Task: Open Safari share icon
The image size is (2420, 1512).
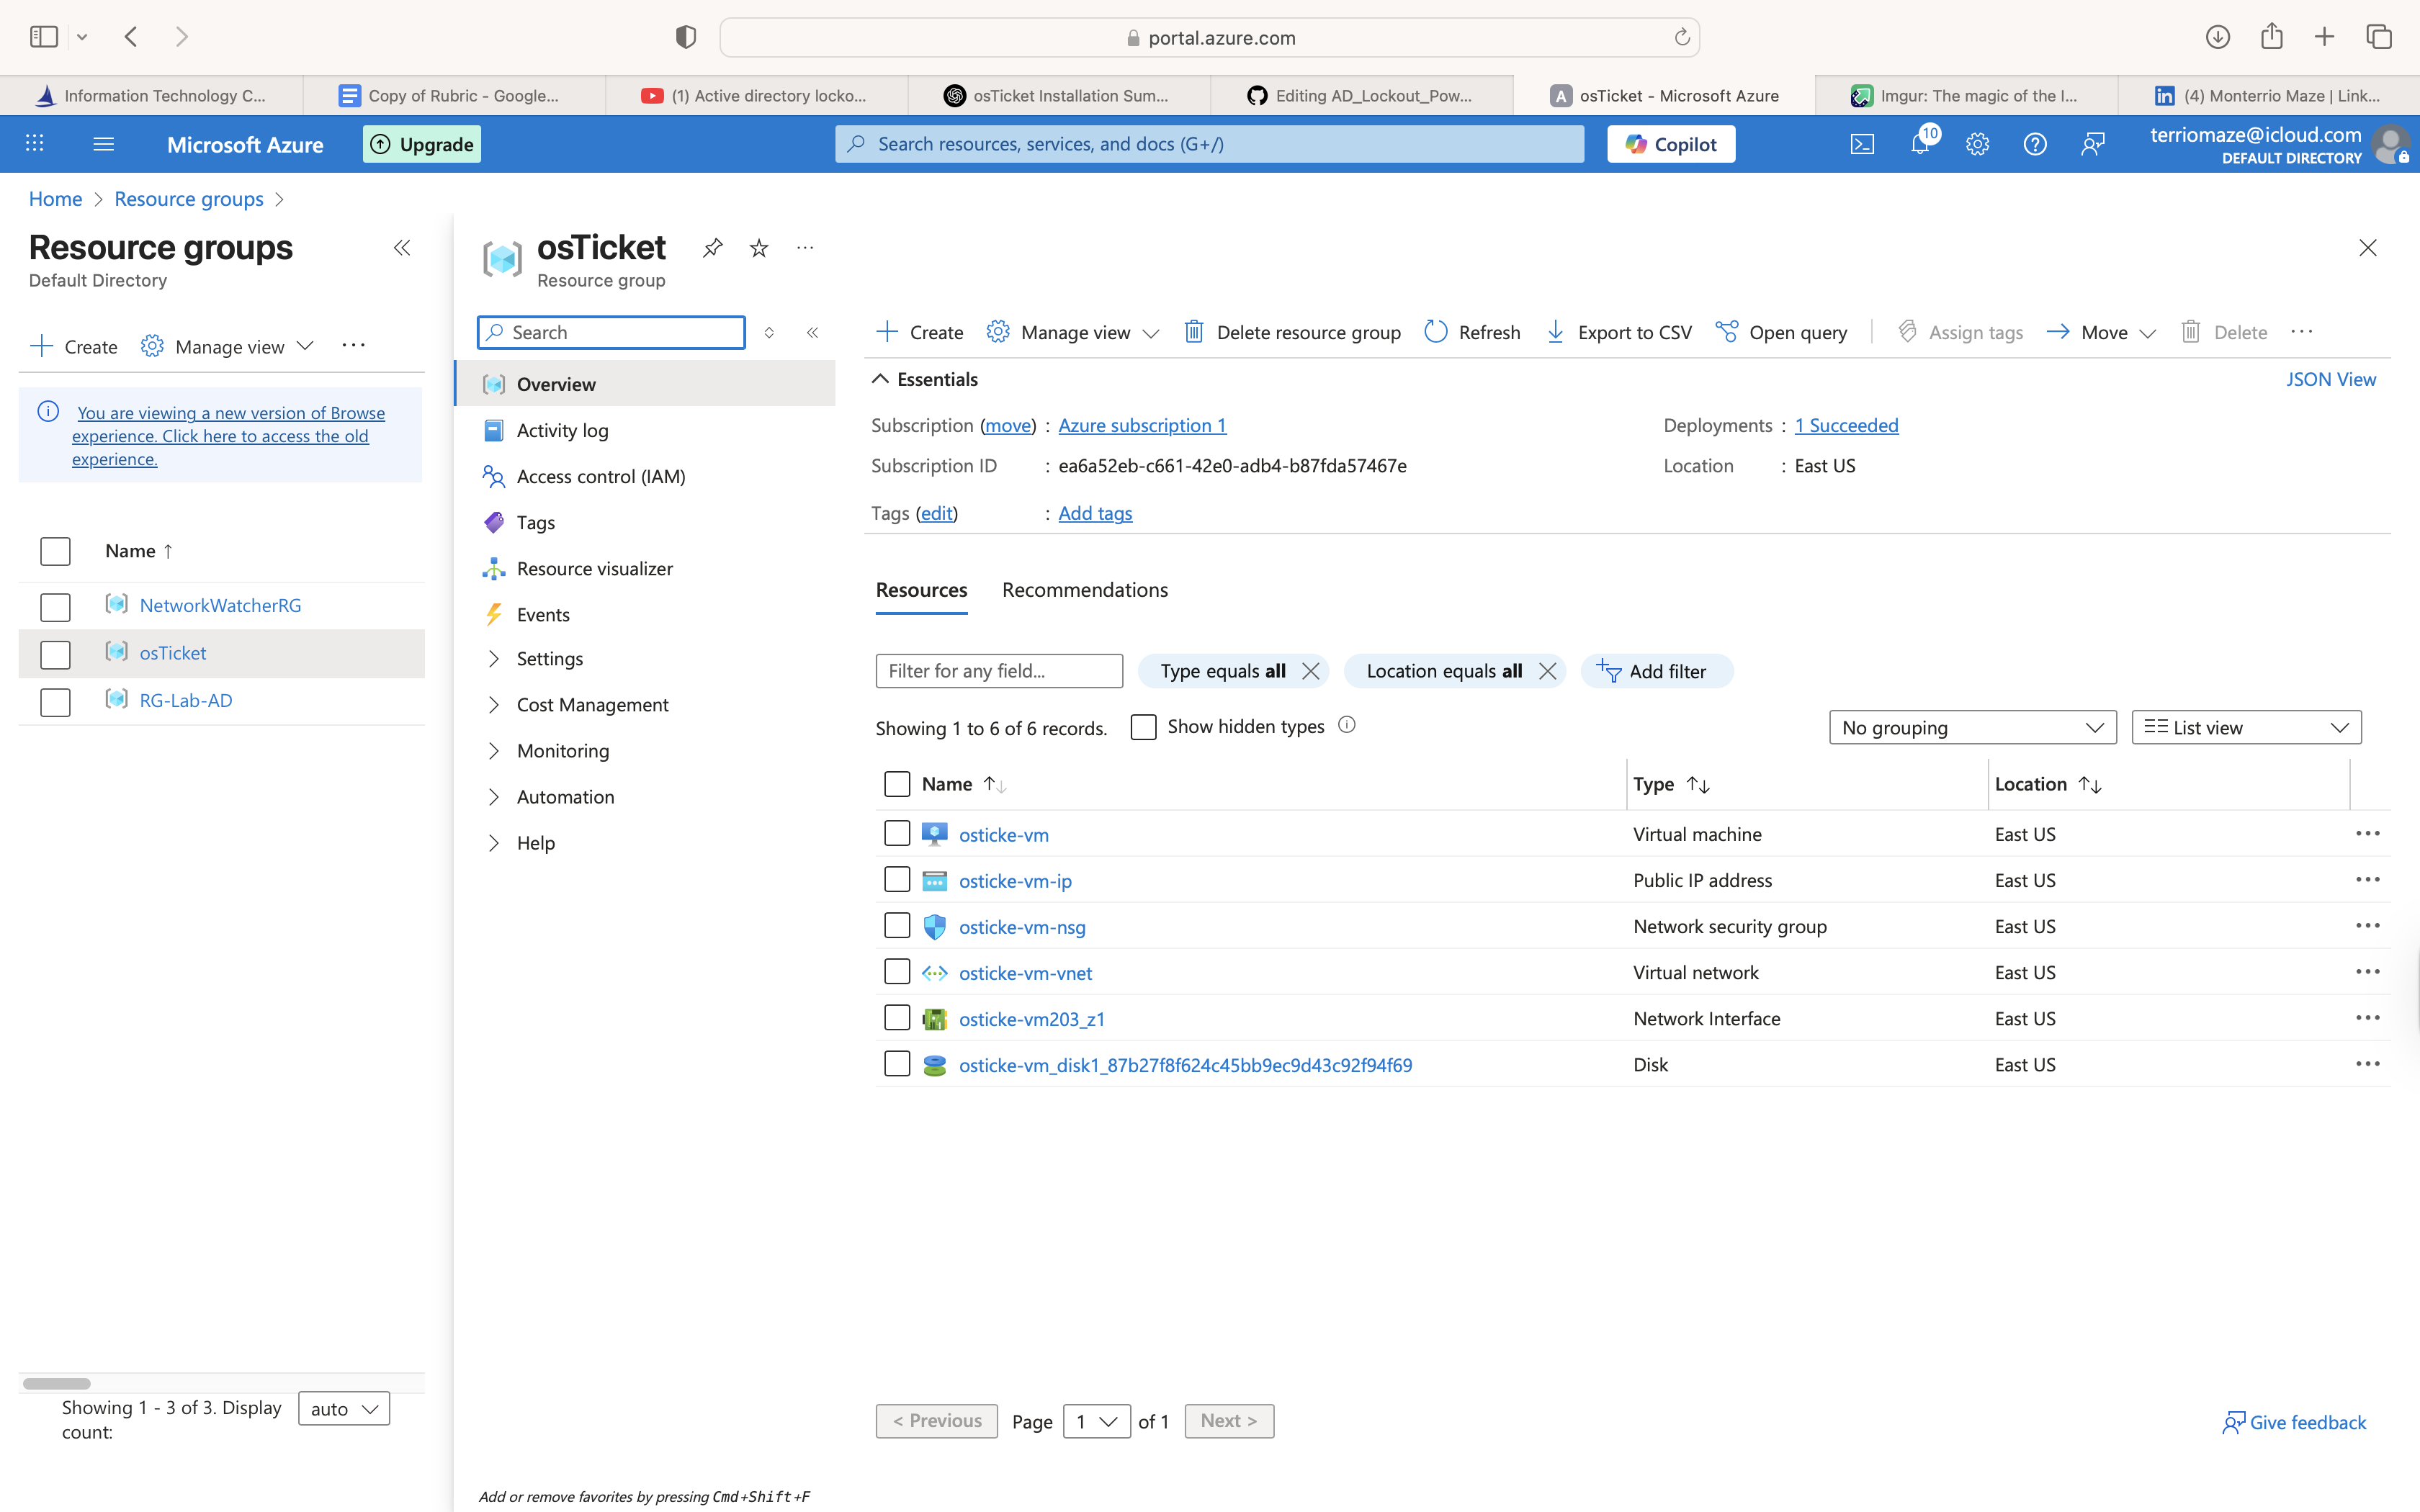Action: [x=2271, y=37]
